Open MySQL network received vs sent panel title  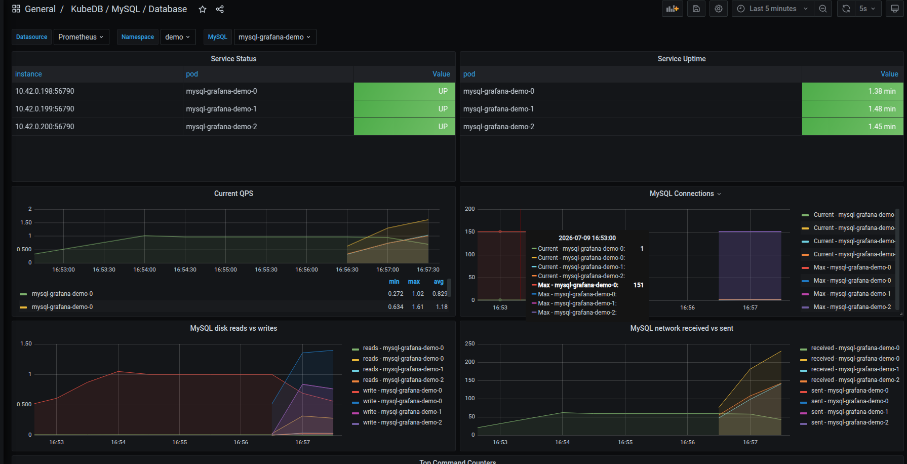click(x=682, y=328)
